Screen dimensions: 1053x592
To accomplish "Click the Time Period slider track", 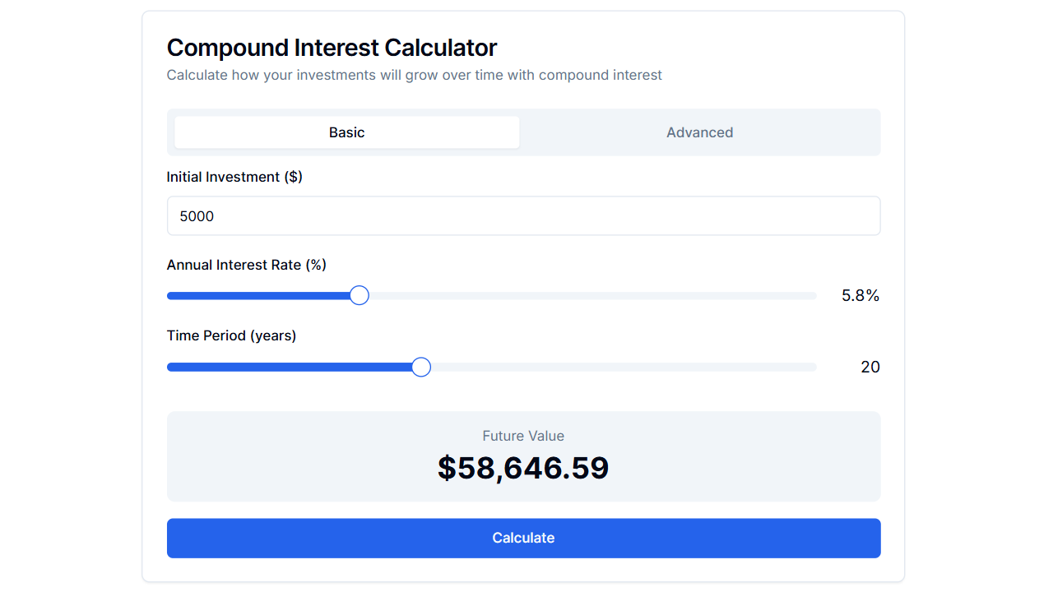I will [x=617, y=367].
